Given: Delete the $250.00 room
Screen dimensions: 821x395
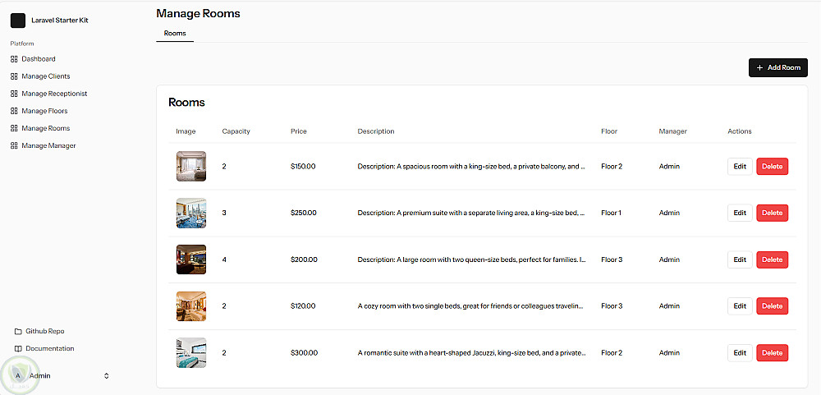Looking at the screenshot, I should (x=772, y=214).
